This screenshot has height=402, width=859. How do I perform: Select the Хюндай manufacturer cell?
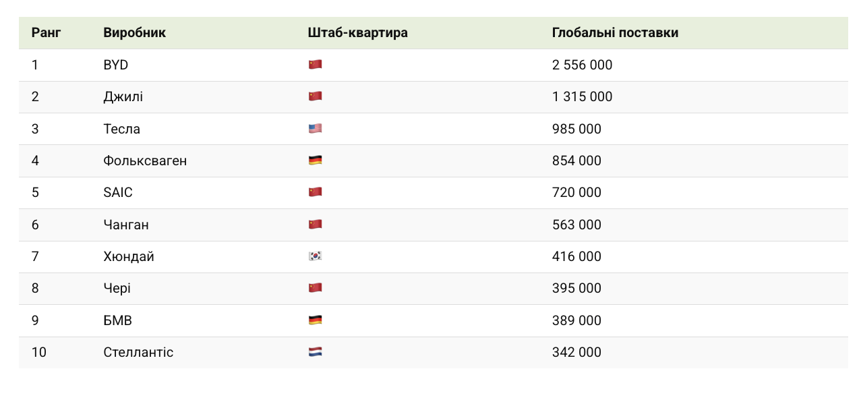point(129,256)
